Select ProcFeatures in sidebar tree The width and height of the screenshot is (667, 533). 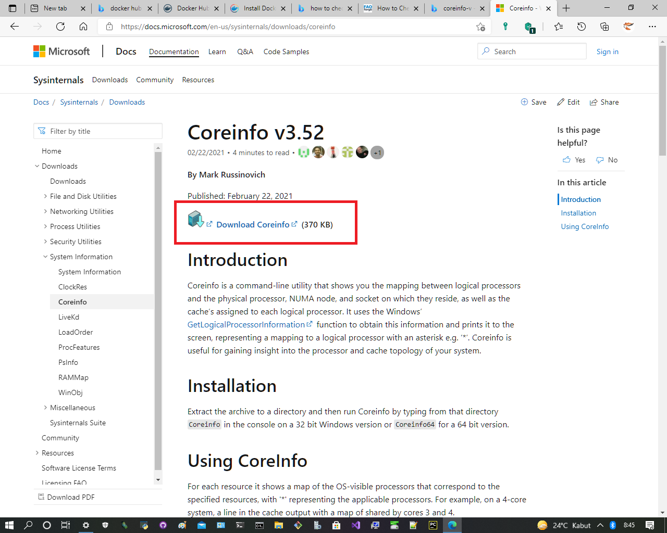point(79,347)
